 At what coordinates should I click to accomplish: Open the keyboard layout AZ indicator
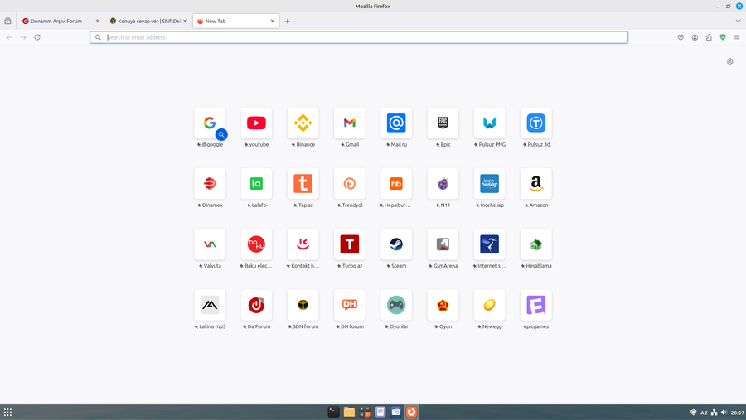pos(705,412)
